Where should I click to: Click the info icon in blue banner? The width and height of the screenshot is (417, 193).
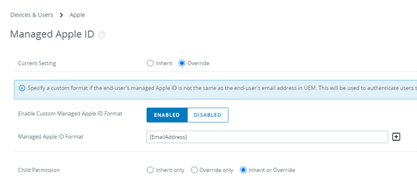point(22,88)
